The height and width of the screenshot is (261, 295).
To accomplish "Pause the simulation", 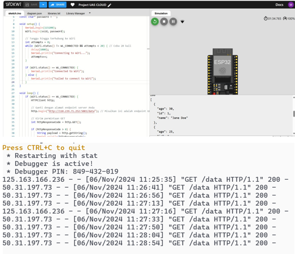I will pyautogui.click(x=173, y=22).
